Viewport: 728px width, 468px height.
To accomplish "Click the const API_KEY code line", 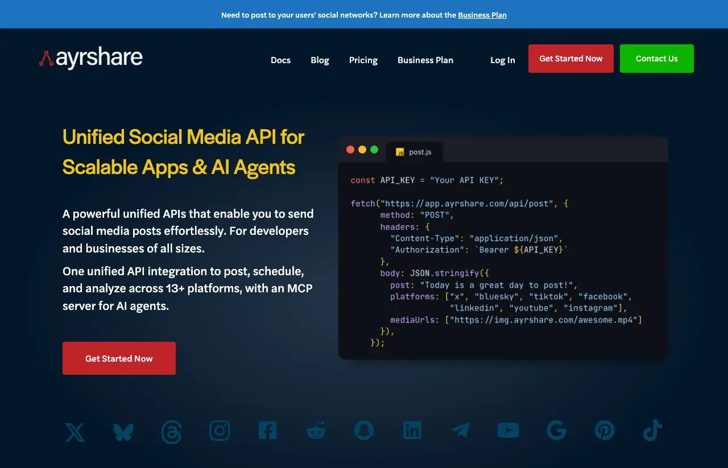I will click(427, 180).
